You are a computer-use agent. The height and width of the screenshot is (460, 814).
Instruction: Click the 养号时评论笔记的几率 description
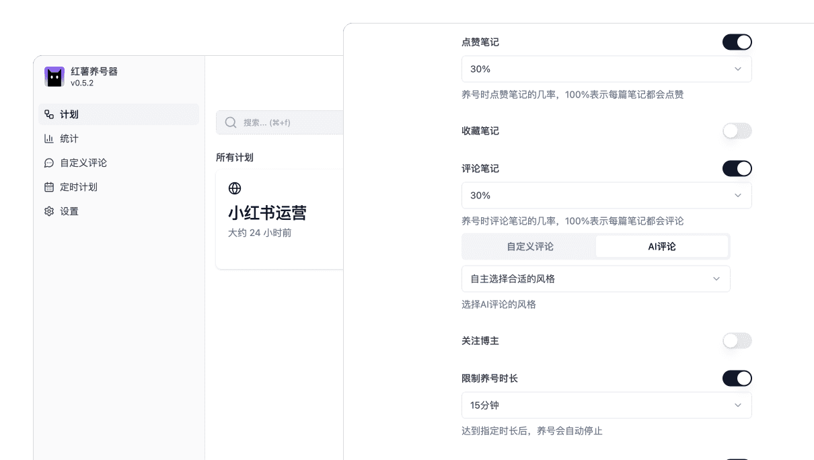point(572,221)
